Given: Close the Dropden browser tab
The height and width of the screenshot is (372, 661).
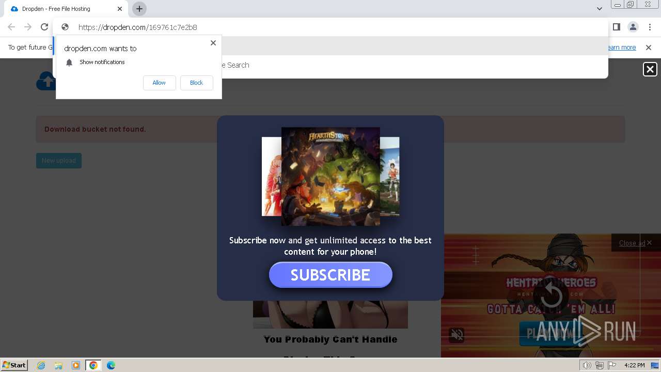Looking at the screenshot, I should pos(120,9).
